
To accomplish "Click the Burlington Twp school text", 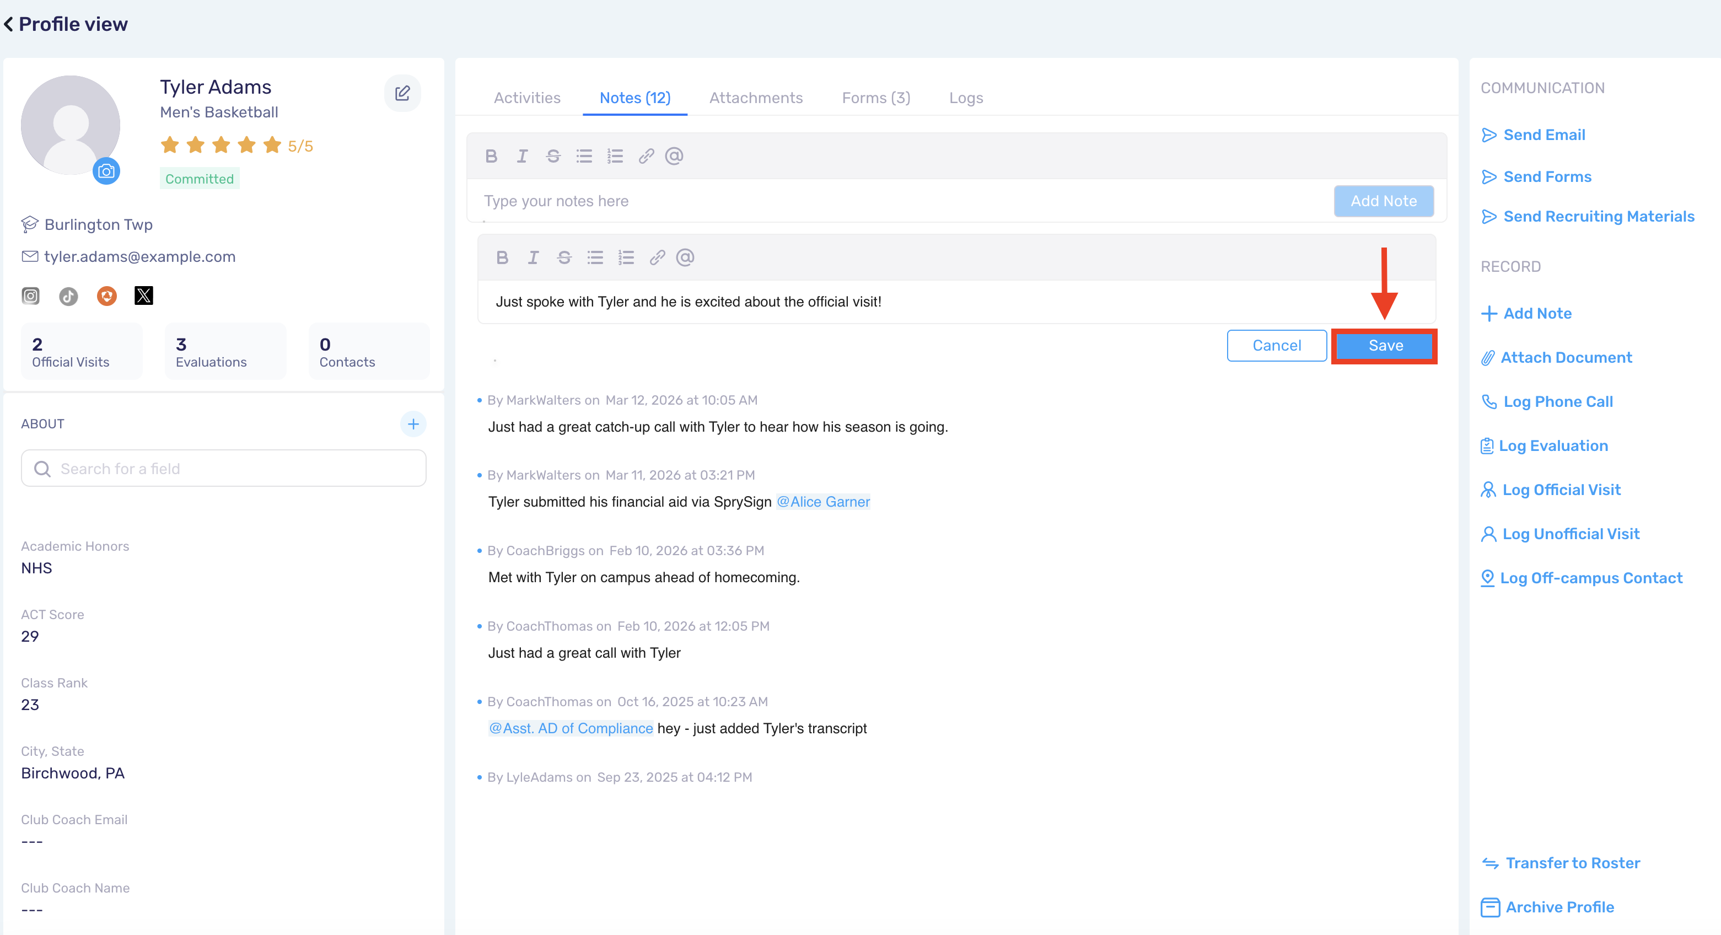I will pyautogui.click(x=98, y=224).
